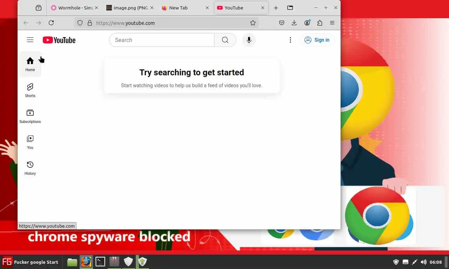
Task: Start voice search with the microphone icon
Action: pos(249,40)
